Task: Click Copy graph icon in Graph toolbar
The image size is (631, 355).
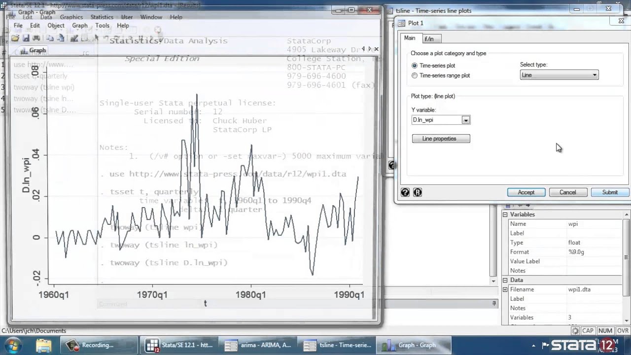Action: pyautogui.click(x=50, y=38)
